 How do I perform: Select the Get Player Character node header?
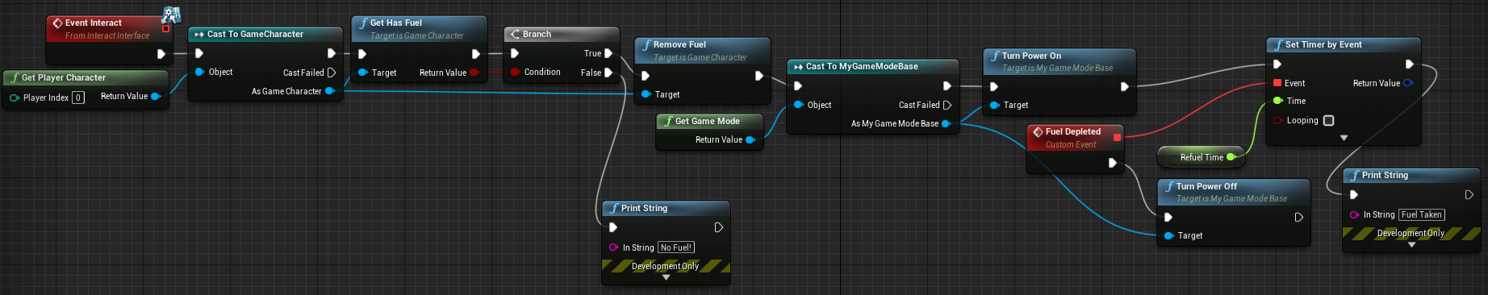click(86, 77)
